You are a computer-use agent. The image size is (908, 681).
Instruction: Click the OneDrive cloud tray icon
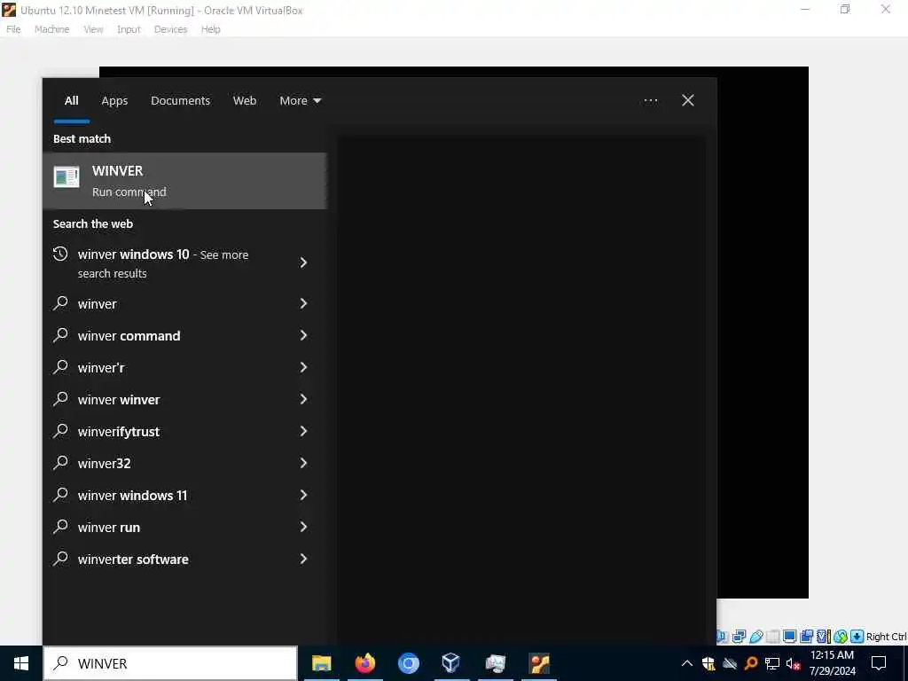pyautogui.click(x=730, y=664)
